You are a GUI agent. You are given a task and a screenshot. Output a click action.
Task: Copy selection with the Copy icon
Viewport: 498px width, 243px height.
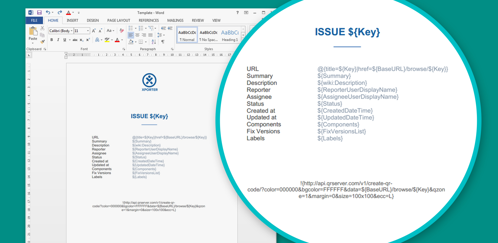pyautogui.click(x=42, y=35)
